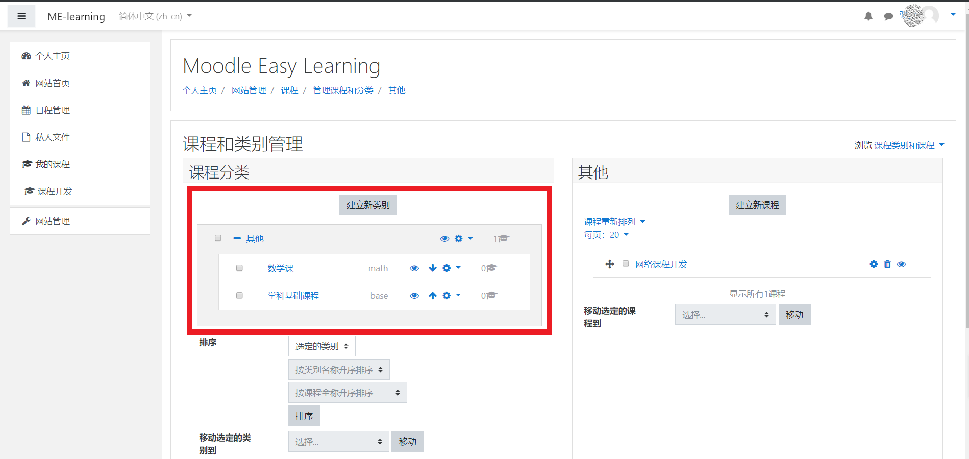Check the 数学课 checkbox

(x=239, y=268)
